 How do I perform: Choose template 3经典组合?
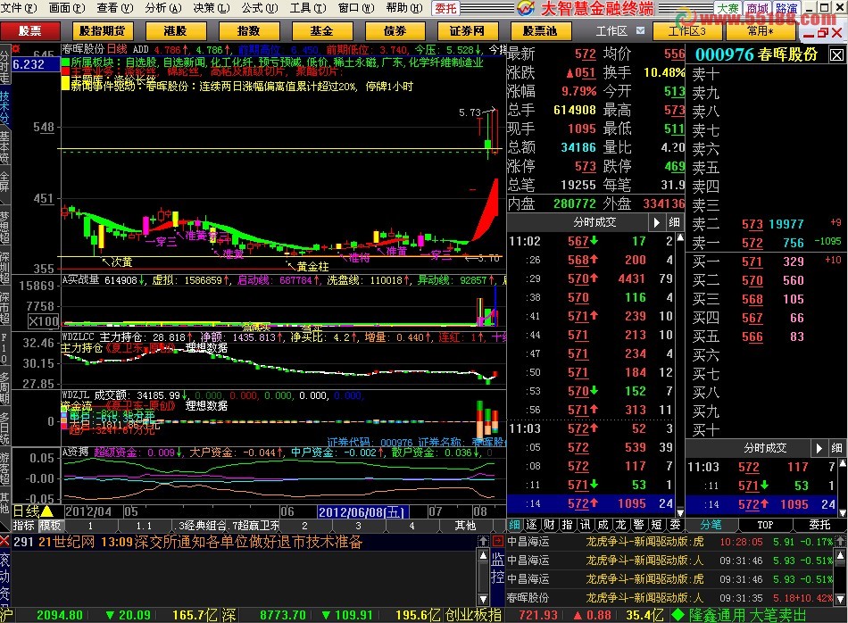tap(201, 525)
